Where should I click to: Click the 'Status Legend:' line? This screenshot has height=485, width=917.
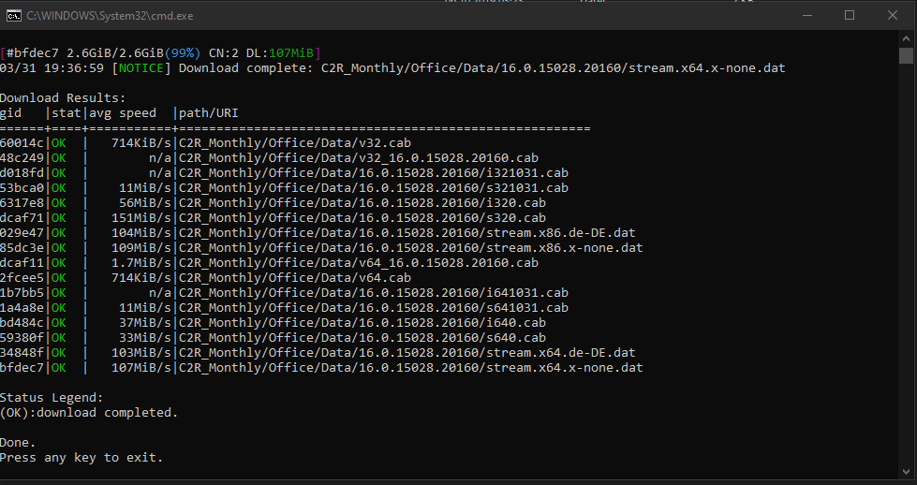click(x=52, y=398)
